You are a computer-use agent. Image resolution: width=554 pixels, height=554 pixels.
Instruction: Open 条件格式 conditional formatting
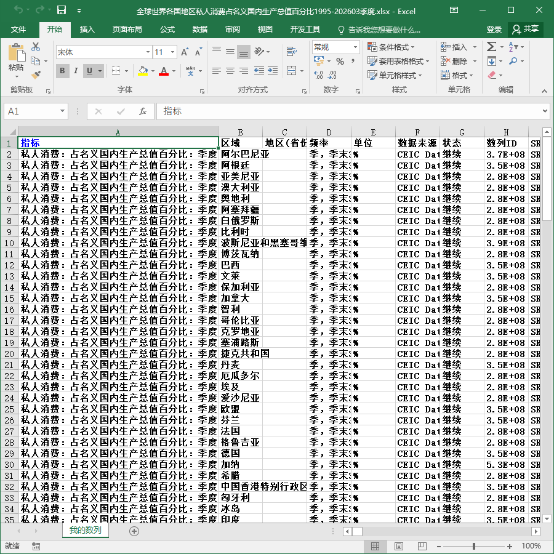[391, 47]
